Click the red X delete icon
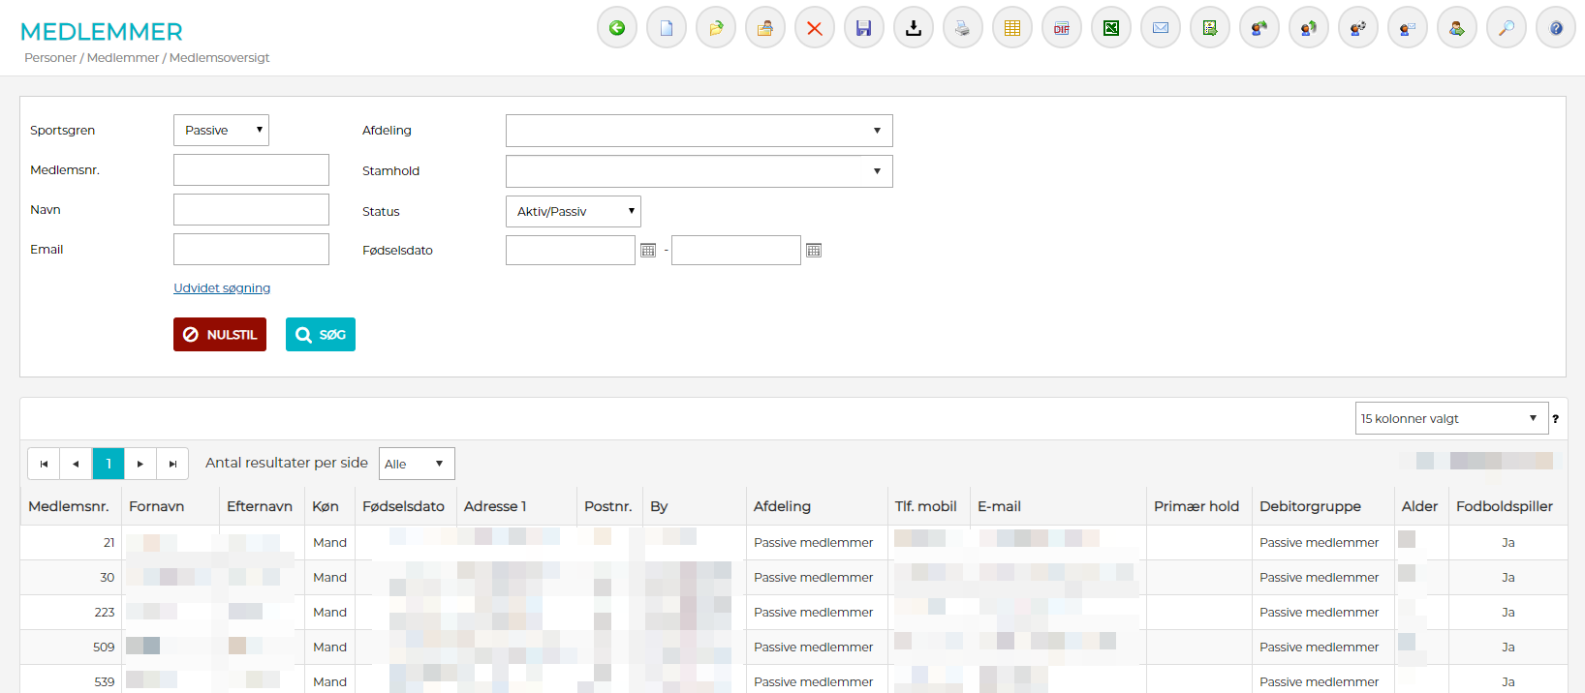This screenshot has width=1585, height=693. (815, 28)
